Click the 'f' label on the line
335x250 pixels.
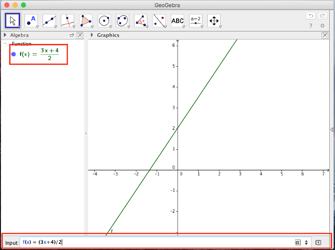[x=112, y=231]
